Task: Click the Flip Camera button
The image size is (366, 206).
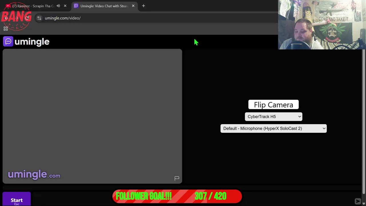Action: (273, 104)
